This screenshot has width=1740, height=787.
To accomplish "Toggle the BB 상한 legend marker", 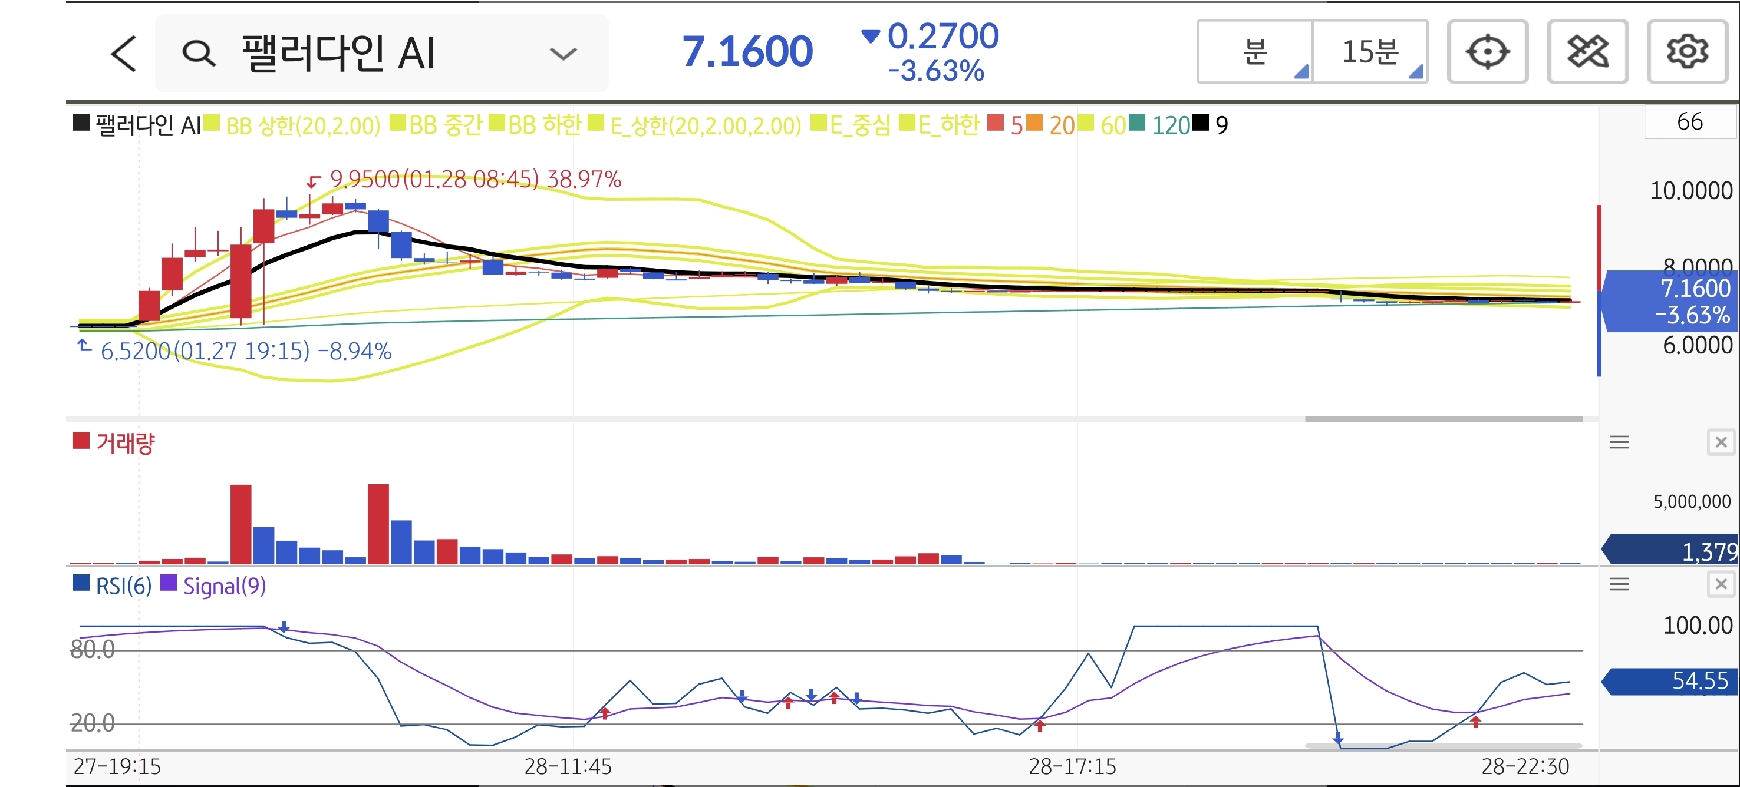I will coord(212,124).
